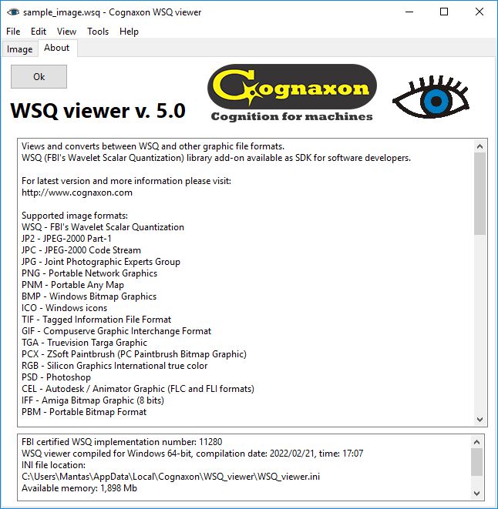The image size is (498, 509).
Task: Click the system info scrollbar thumb
Action: [477, 462]
